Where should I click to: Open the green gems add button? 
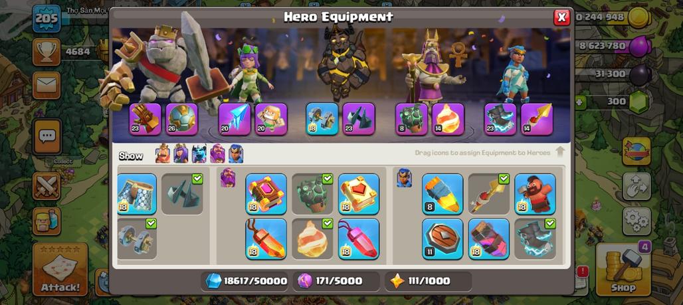point(580,103)
